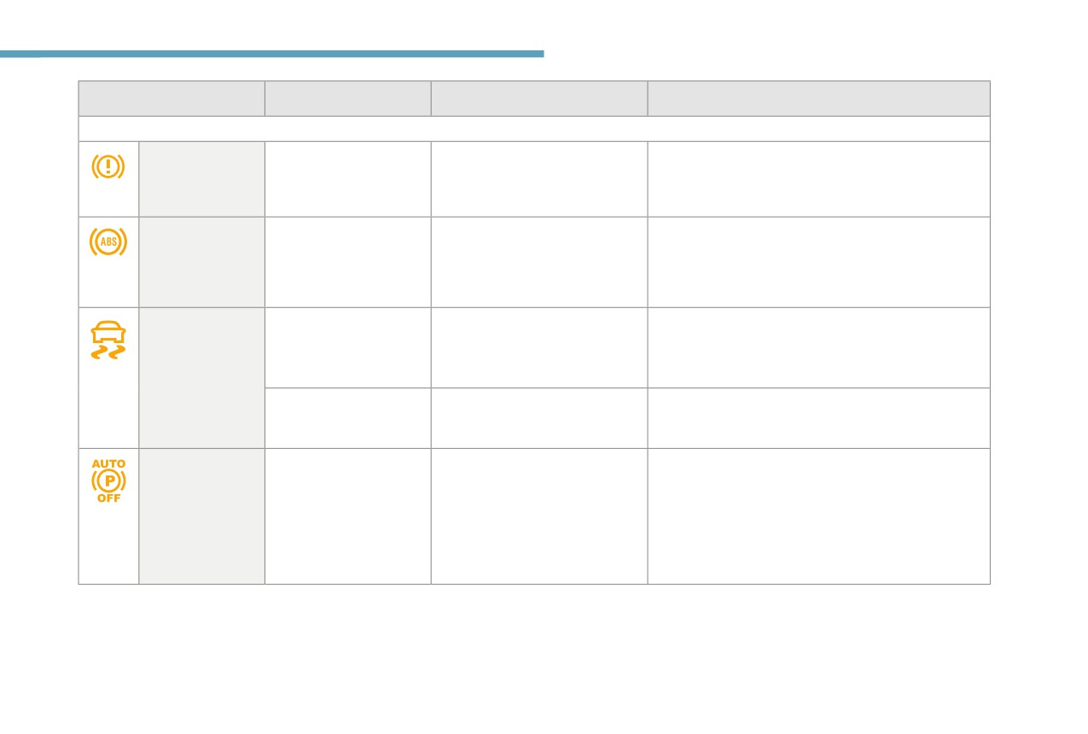Click the brake warning exclamation icon
This screenshot has width=1088, height=734.
point(108,166)
